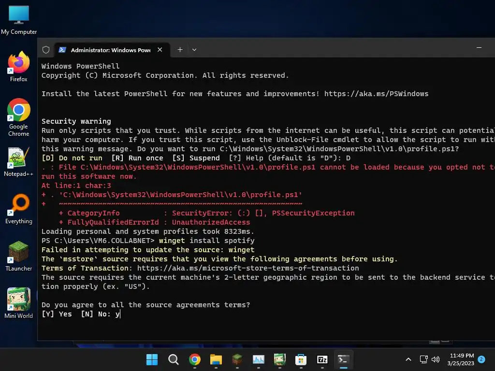
Task: Minimize the Windows Terminal window
Action: pyautogui.click(x=479, y=48)
